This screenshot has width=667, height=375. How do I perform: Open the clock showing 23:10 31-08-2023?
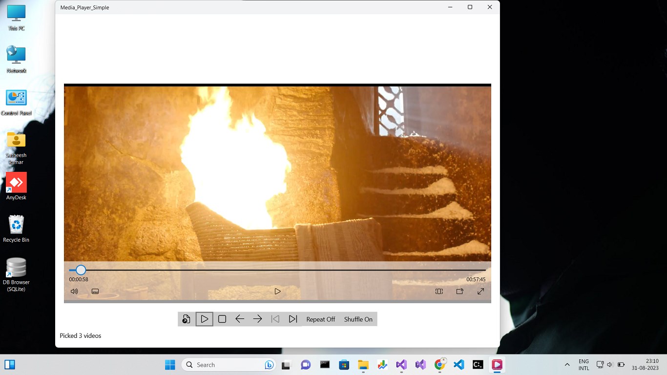(645, 365)
